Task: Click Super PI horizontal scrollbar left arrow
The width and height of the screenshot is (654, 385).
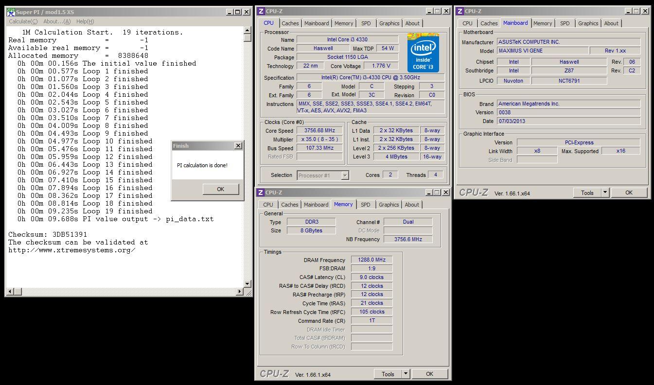Action: 10,292
